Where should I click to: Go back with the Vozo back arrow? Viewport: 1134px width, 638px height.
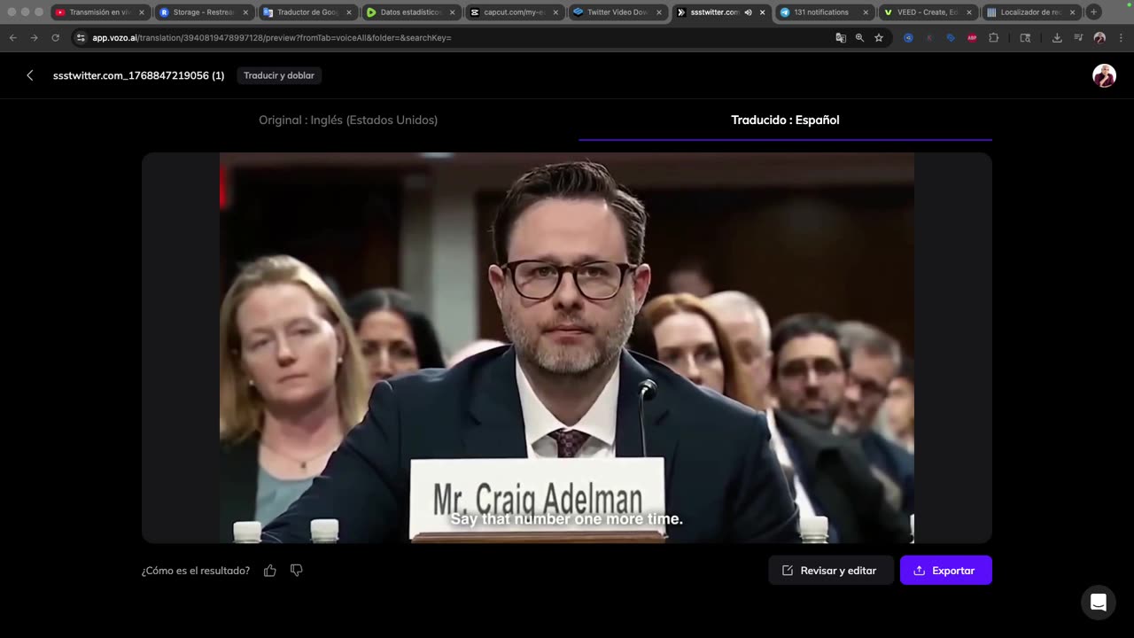(29, 75)
